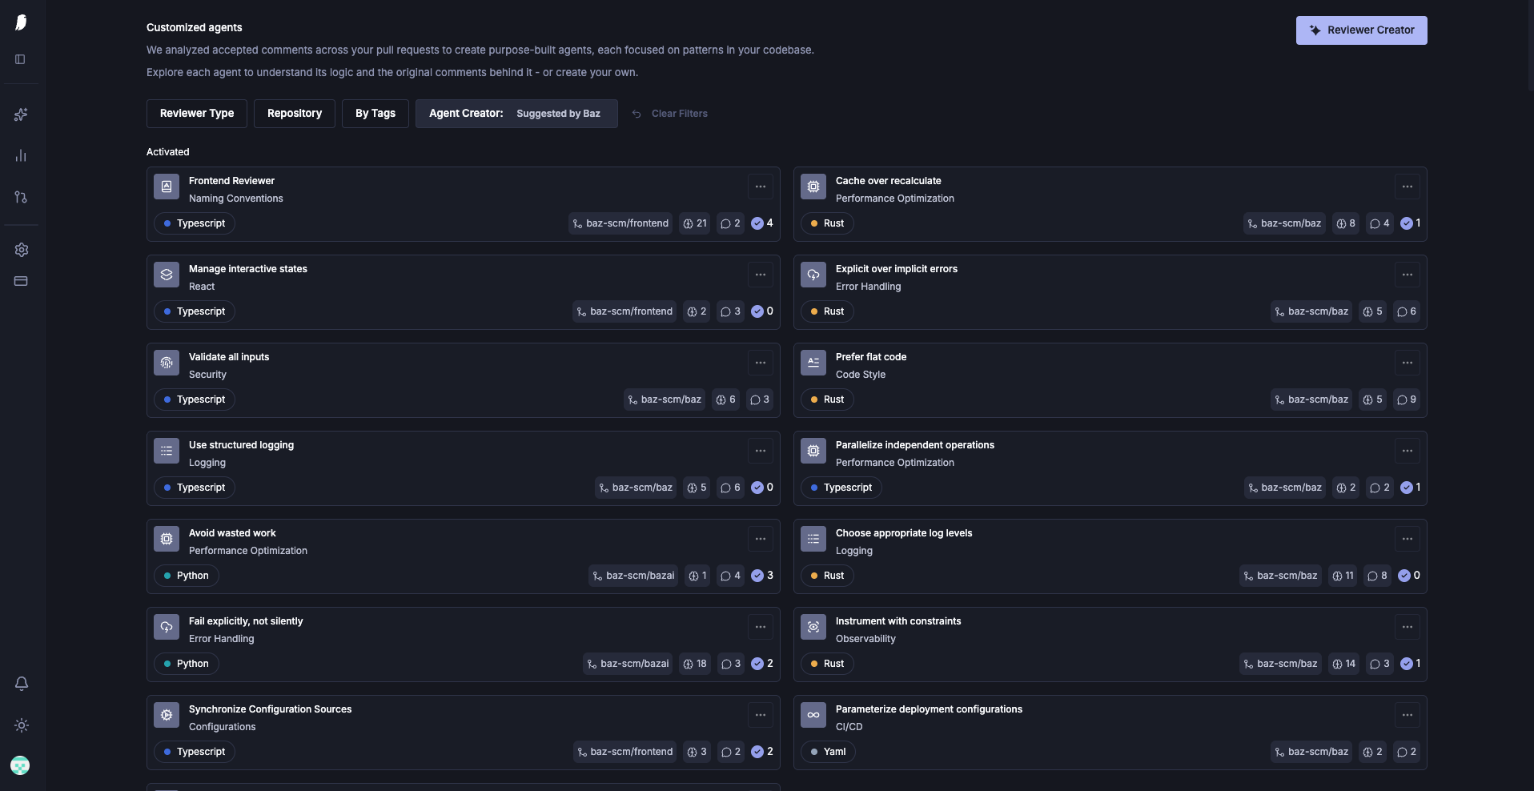
Task: Open the pull requests icon in sidebar
Action: point(21,197)
